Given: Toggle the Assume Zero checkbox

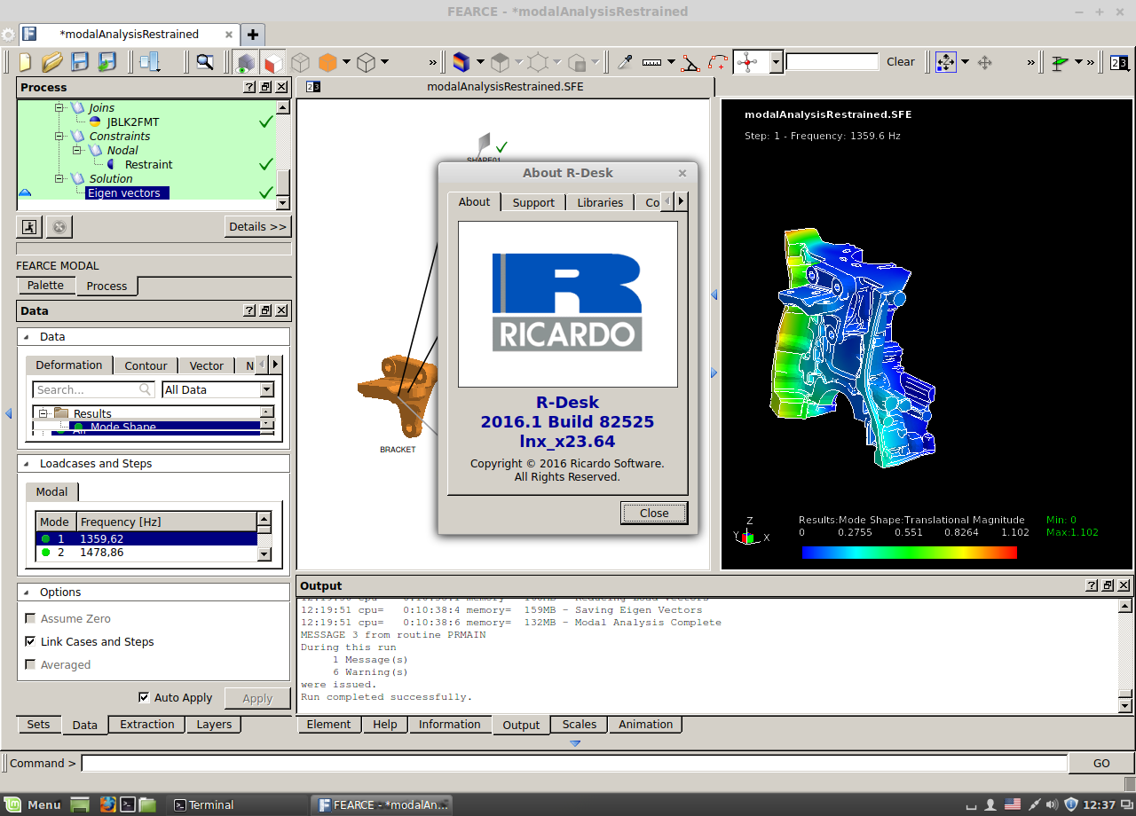Looking at the screenshot, I should coord(30,618).
